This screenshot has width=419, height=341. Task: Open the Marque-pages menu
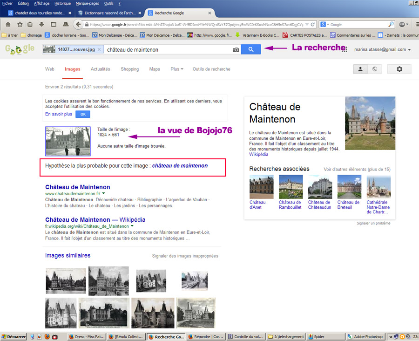pyautogui.click(x=88, y=3)
